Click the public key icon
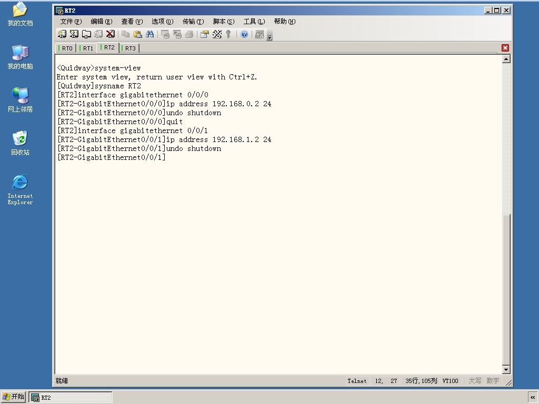The height and width of the screenshot is (404, 539). 228,34
